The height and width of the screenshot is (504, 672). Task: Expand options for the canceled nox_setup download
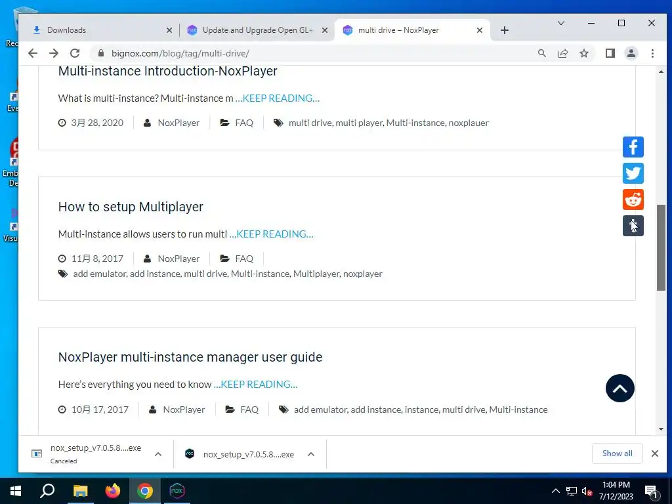(x=158, y=454)
